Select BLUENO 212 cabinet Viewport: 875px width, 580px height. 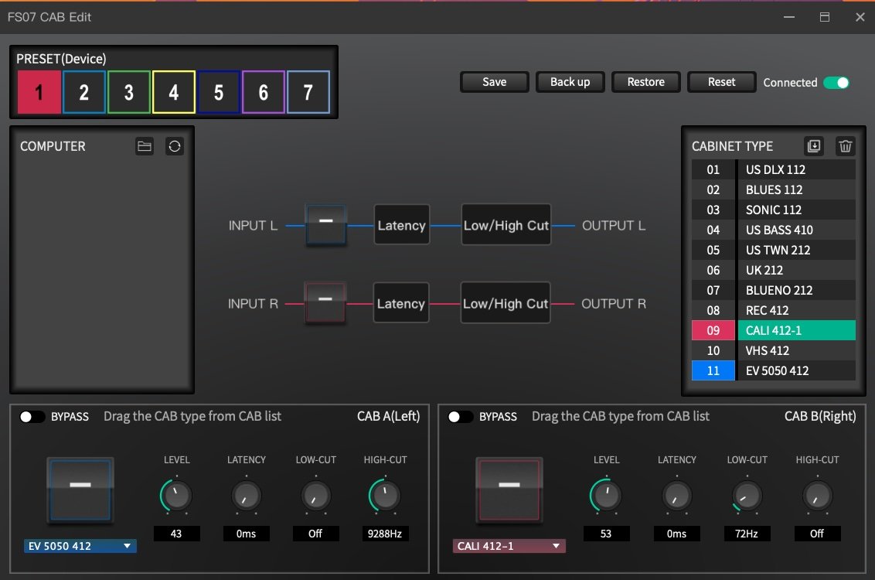pos(774,290)
